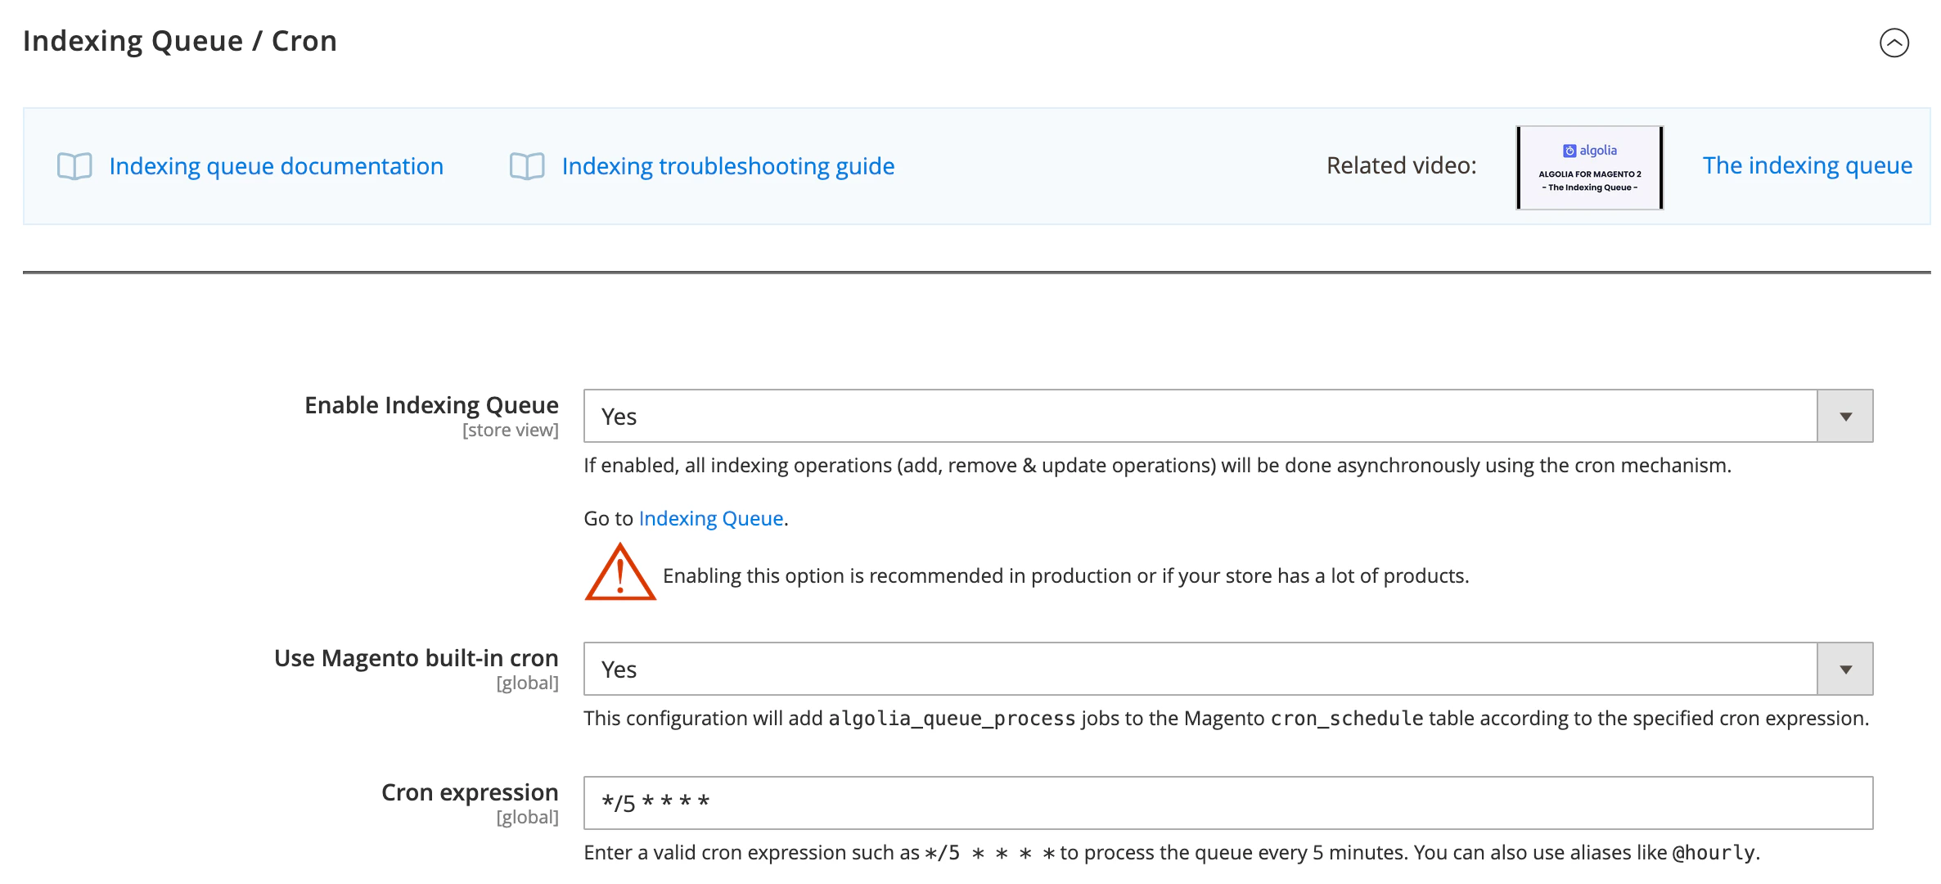Click the Enable Indexing Queue label

click(431, 404)
